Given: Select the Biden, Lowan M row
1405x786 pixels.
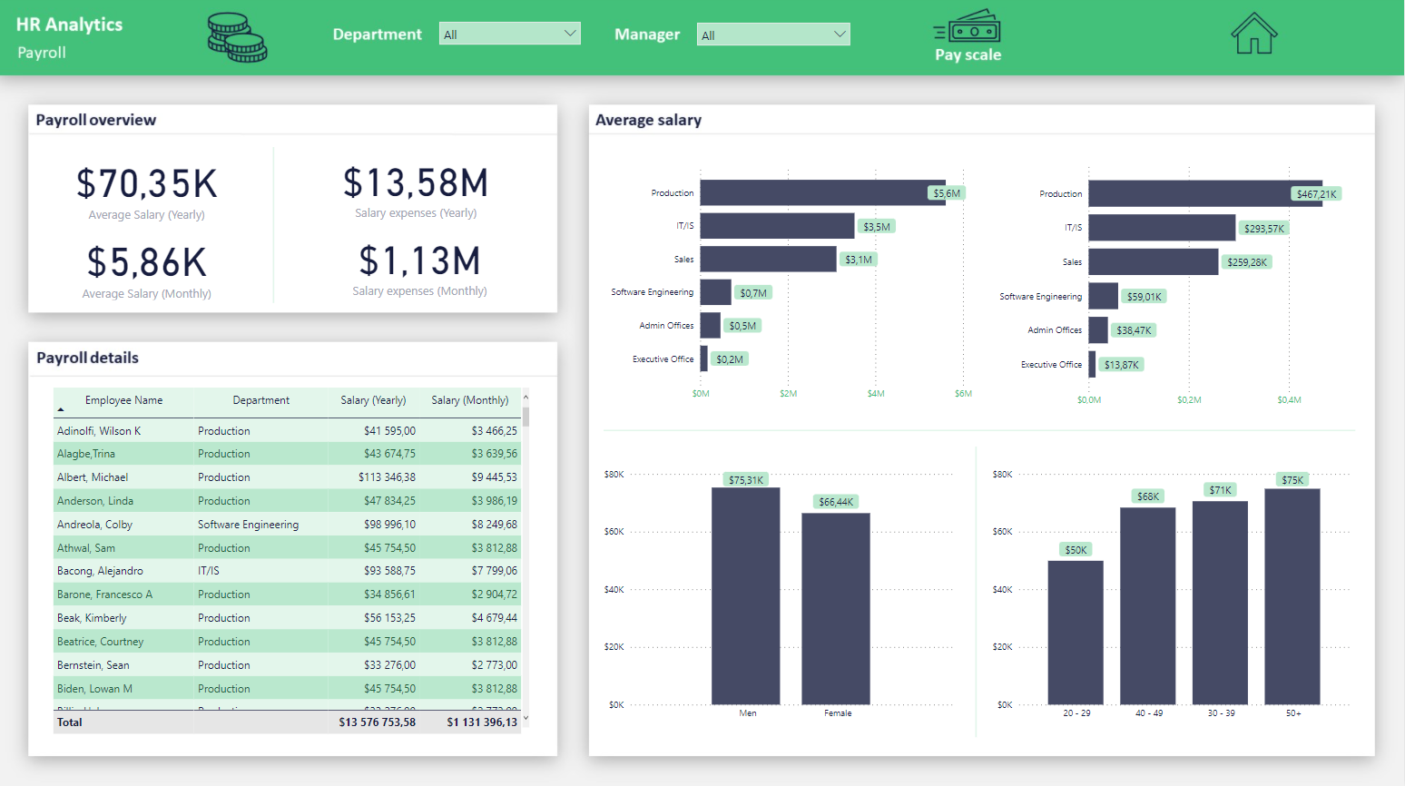Looking at the screenshot, I should point(287,689).
